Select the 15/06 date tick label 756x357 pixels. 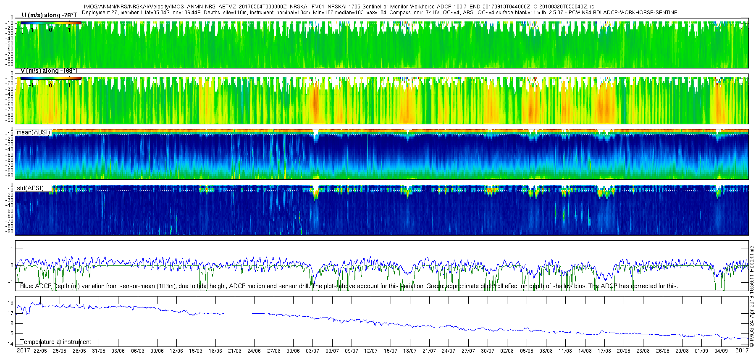[x=196, y=351]
